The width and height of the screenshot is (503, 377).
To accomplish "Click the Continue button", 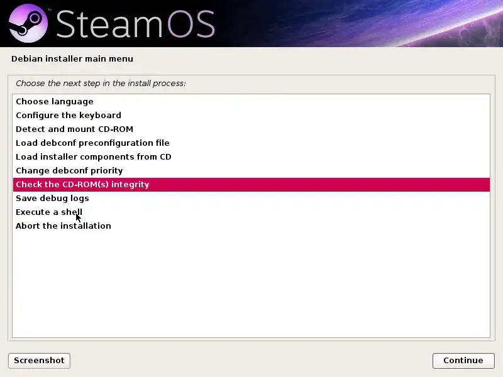I will [463, 361].
